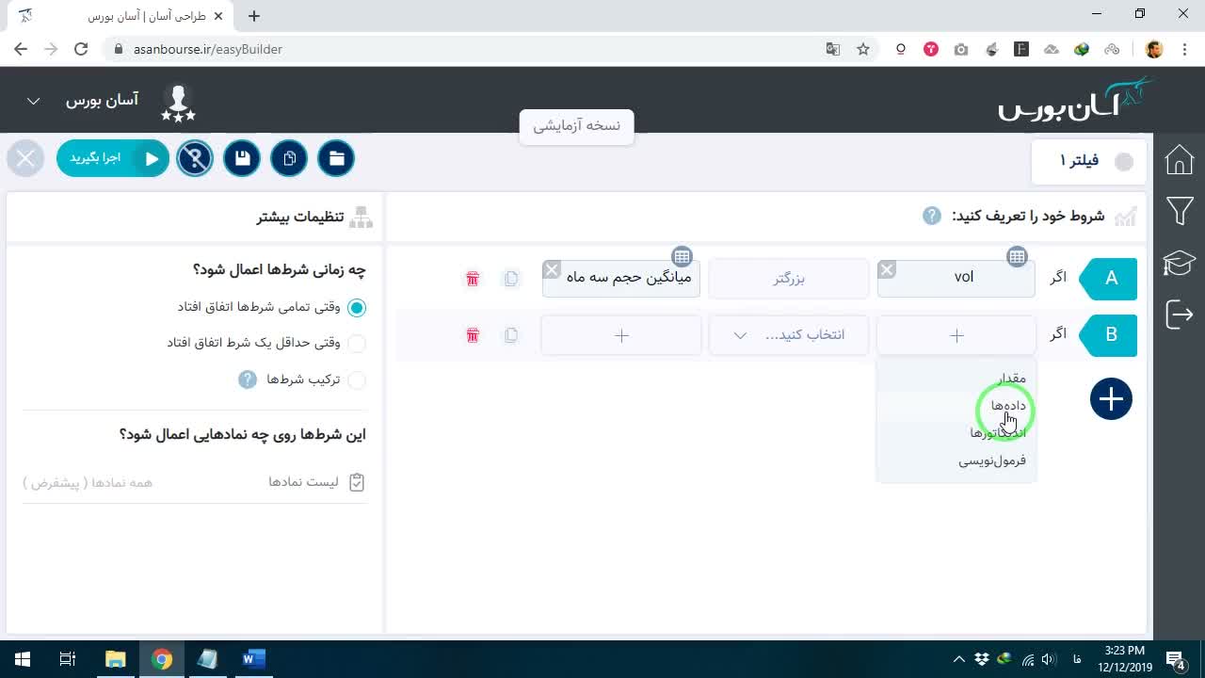Select ترکیب شرط‌ها radio option
Viewport: 1205px width, 678px height.
point(357,380)
